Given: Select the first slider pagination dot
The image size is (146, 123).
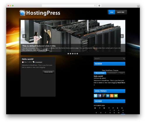Looking at the screenshot, I should coord(68,54).
